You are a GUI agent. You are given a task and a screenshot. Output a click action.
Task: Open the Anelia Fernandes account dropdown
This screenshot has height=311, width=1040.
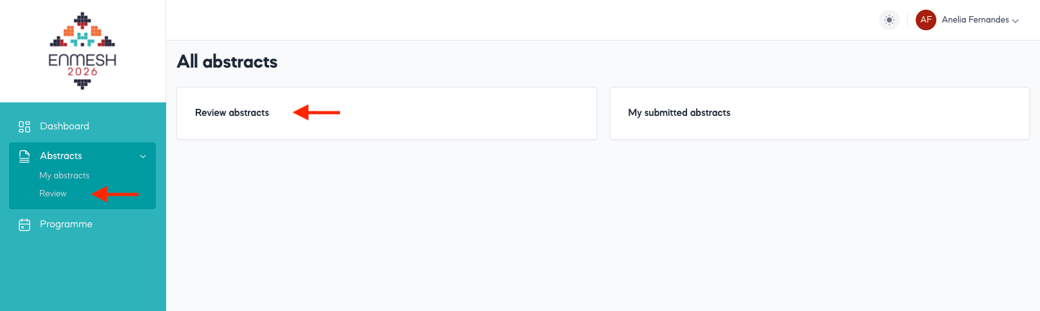(x=975, y=20)
